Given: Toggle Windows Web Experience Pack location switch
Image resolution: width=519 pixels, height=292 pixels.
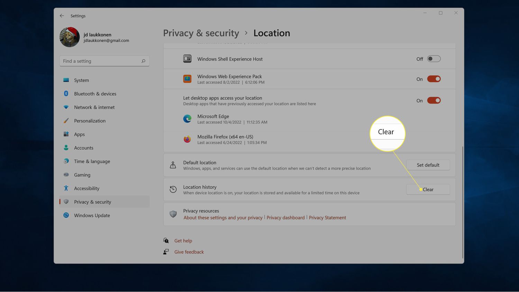Looking at the screenshot, I should (434, 79).
